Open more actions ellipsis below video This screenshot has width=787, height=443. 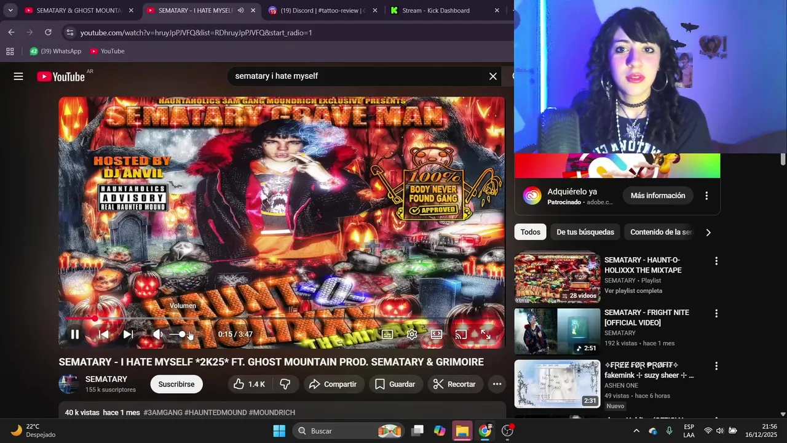pyautogui.click(x=497, y=384)
